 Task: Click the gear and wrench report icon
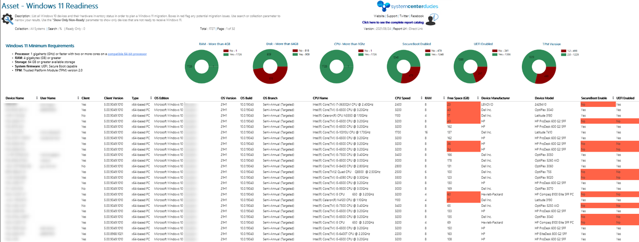[7, 20]
